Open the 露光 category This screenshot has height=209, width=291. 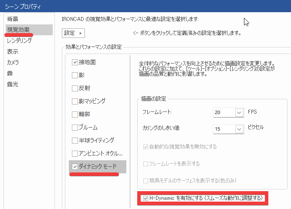(x=13, y=84)
